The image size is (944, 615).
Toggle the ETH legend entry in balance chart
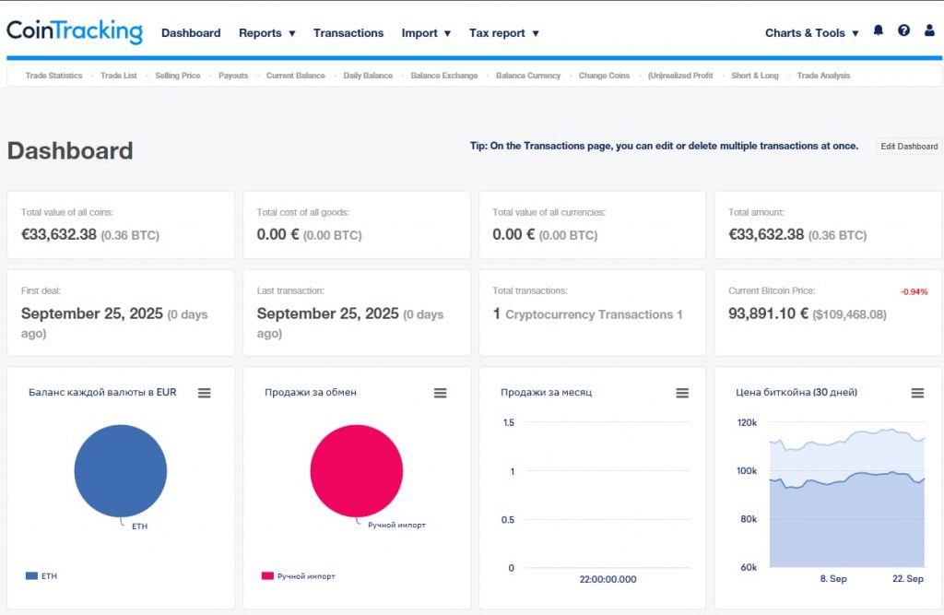42,575
